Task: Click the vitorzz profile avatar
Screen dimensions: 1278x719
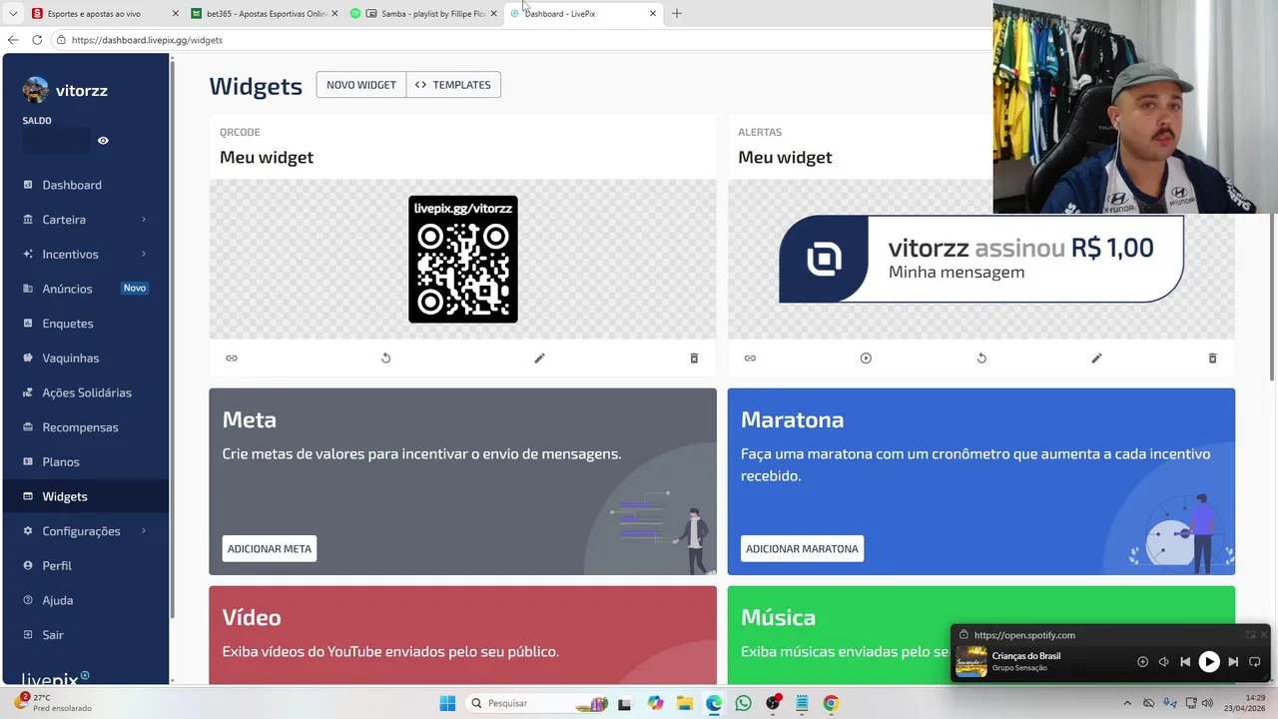Action: click(x=35, y=90)
